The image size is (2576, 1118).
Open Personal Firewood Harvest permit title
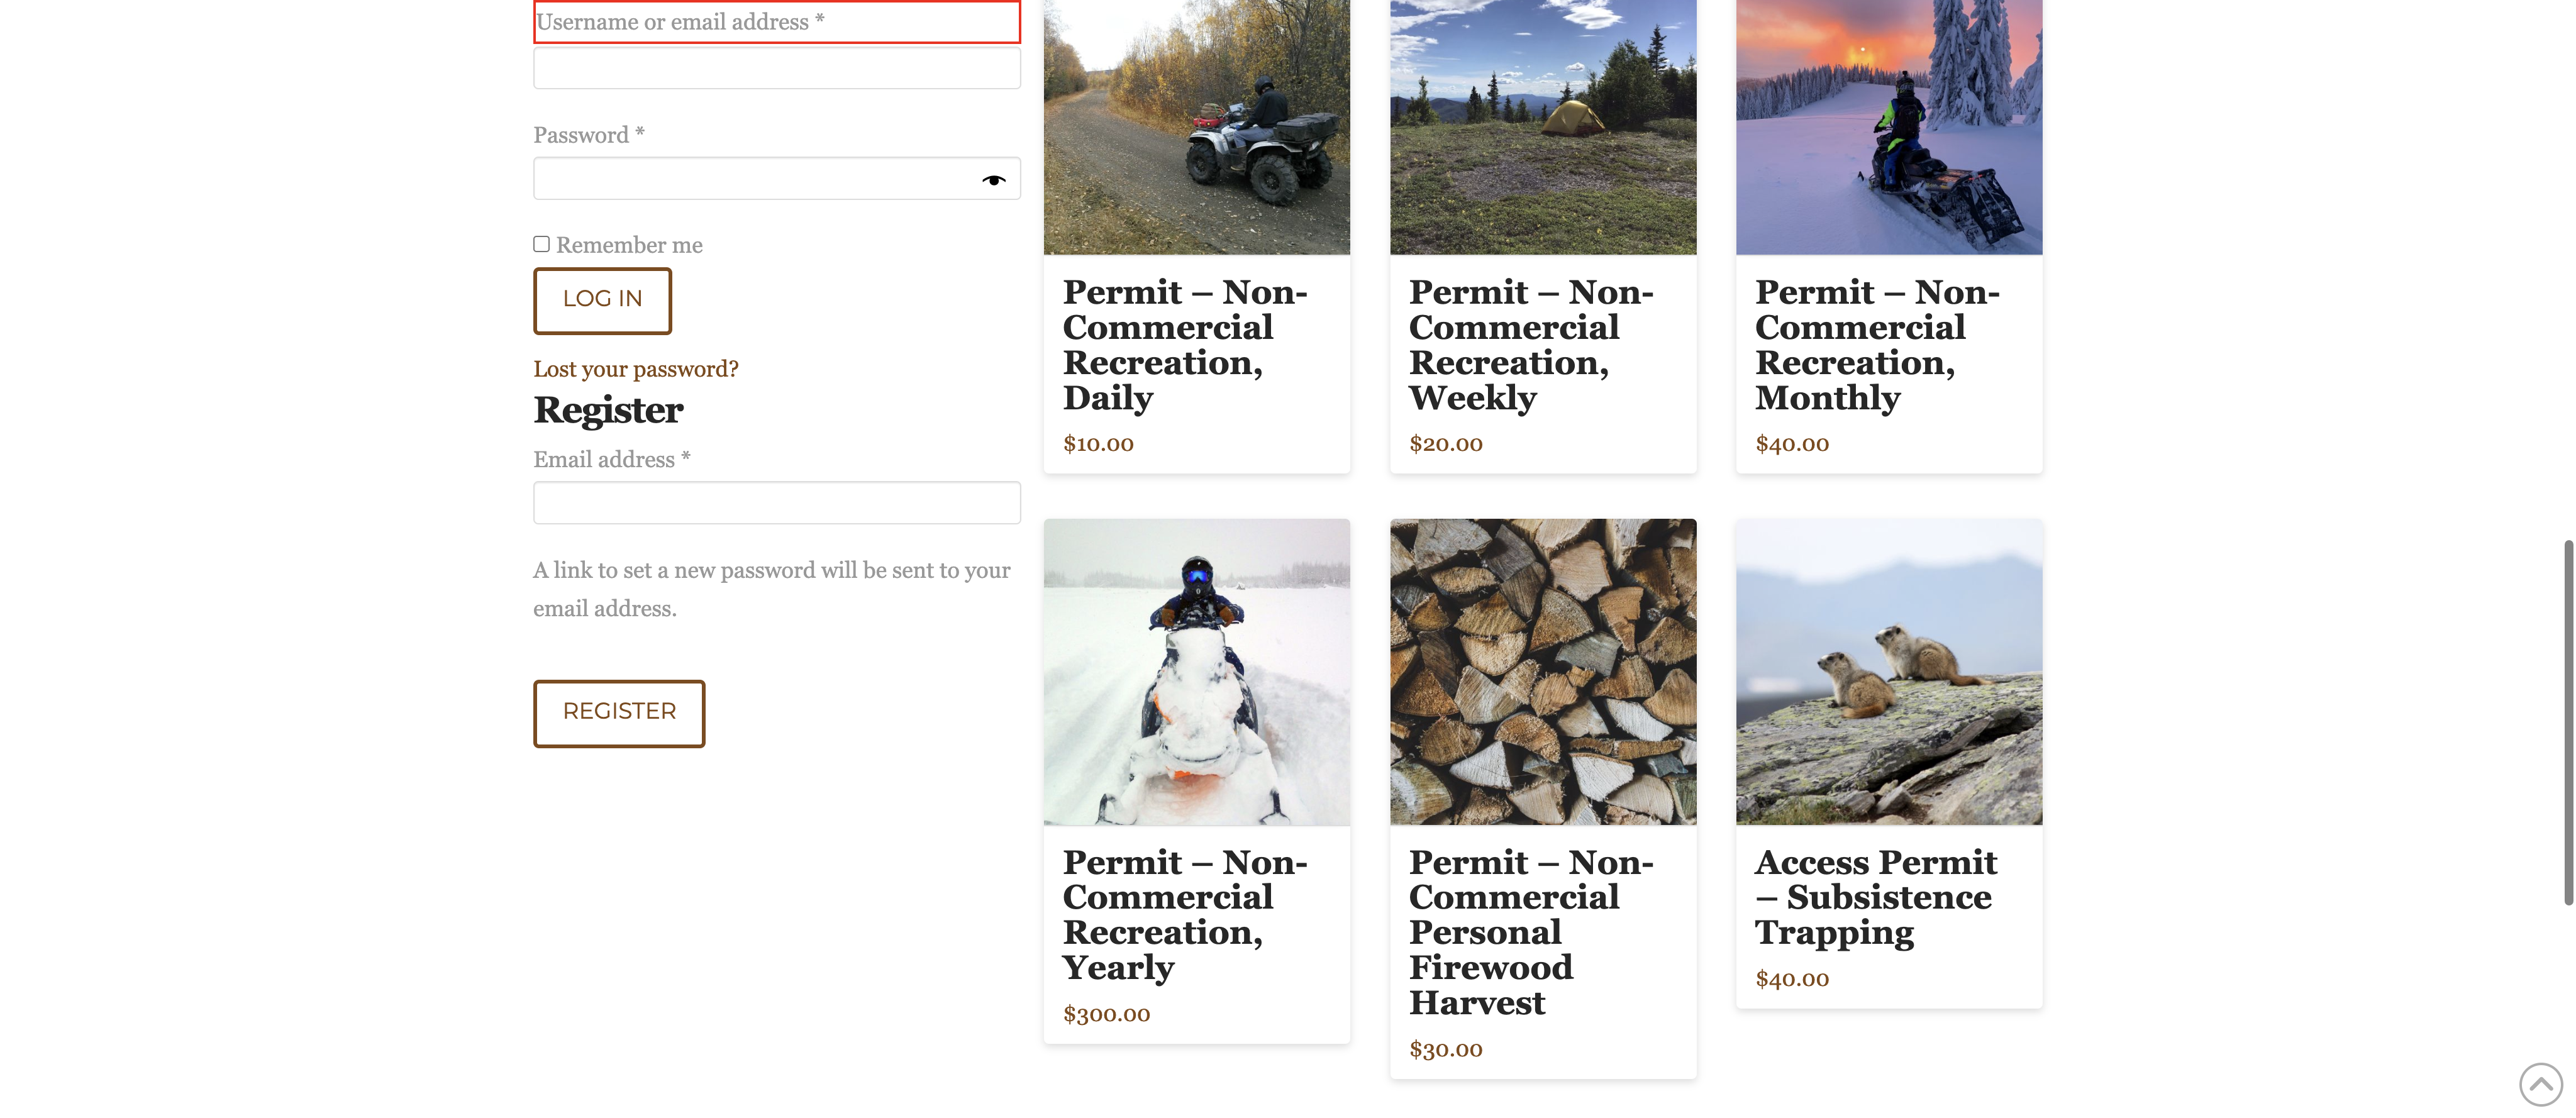[1530, 932]
